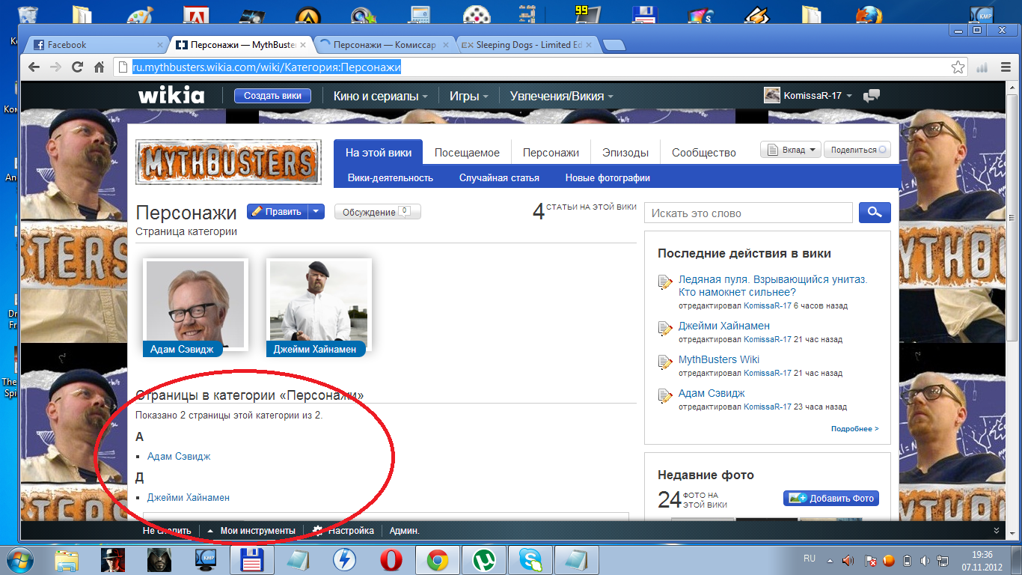Screen dimensions: 1022x575
Task: Open the Windows Start button
Action: point(20,559)
